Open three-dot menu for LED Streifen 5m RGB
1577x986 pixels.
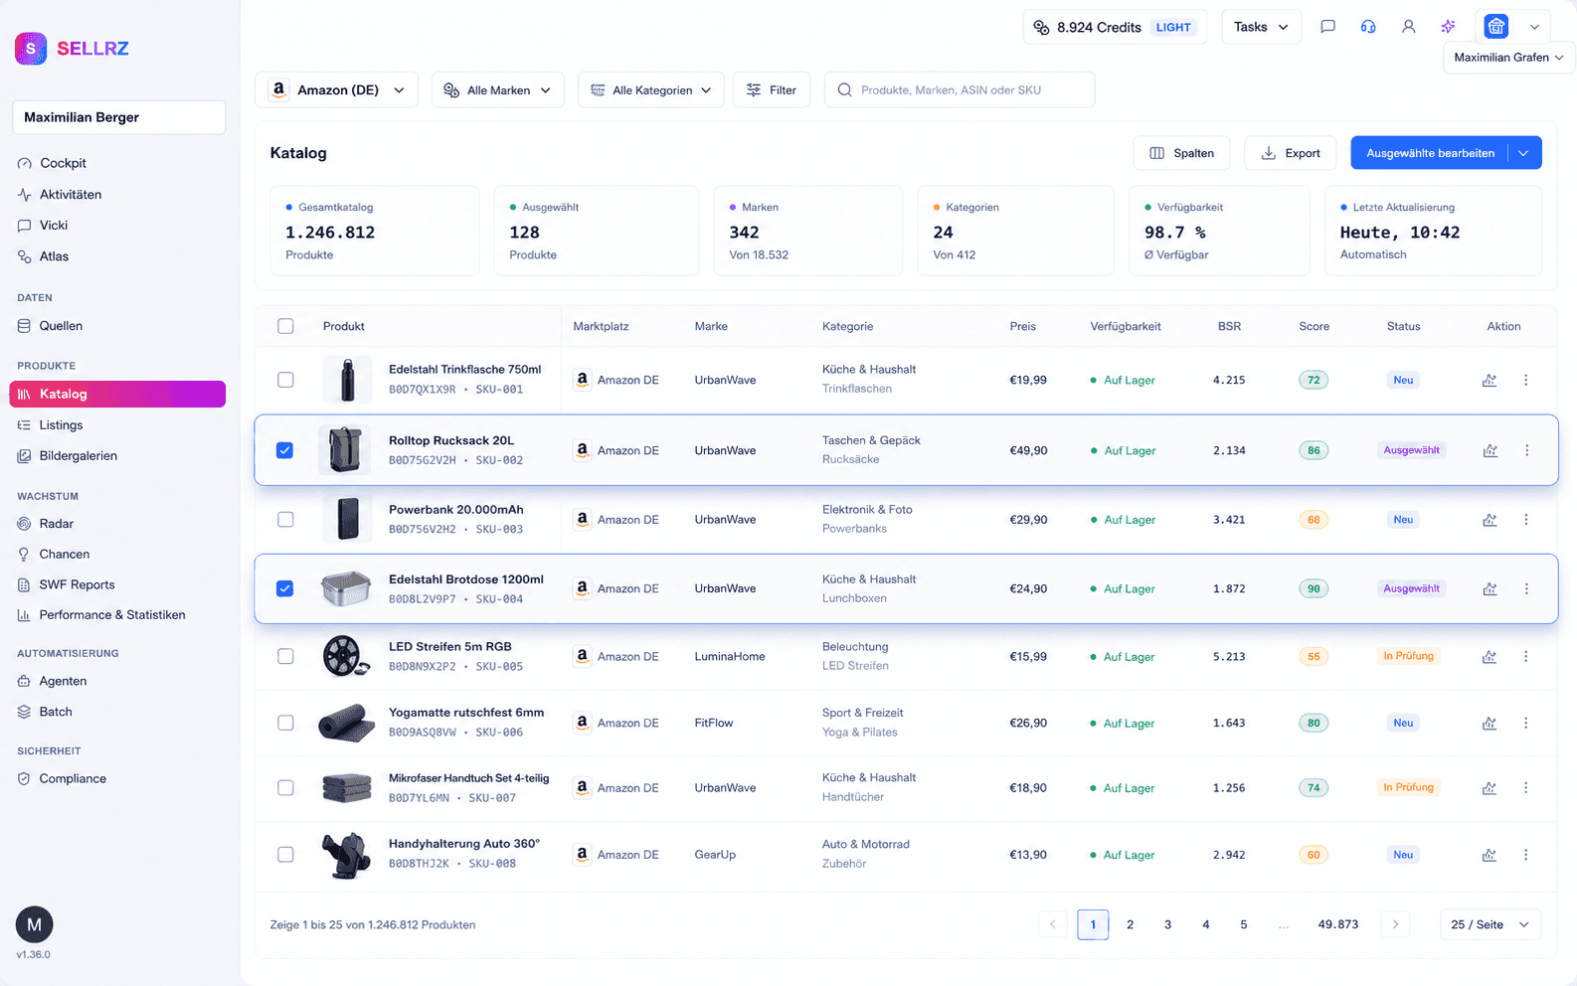(x=1526, y=657)
